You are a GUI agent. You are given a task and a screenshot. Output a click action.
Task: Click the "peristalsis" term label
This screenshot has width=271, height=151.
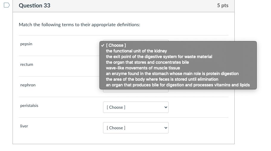[29, 106]
